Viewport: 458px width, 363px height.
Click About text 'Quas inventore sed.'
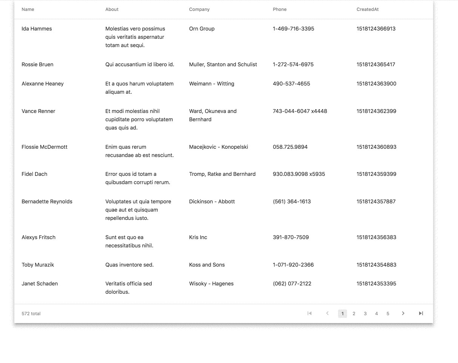tap(129, 265)
